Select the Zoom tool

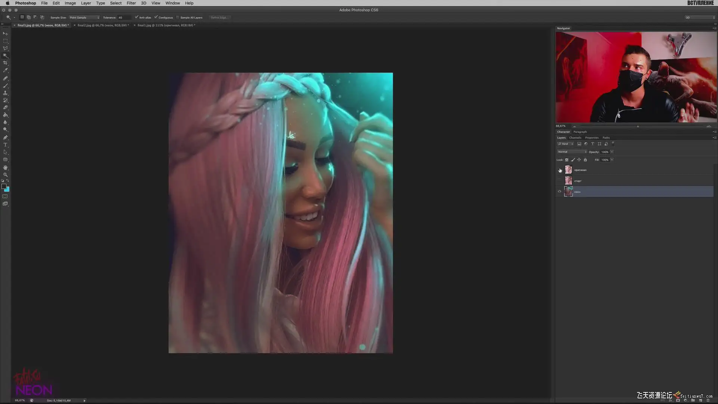[x=5, y=175]
